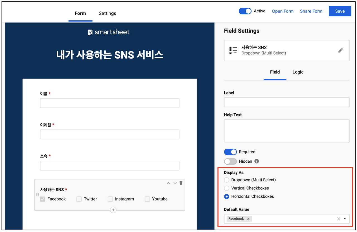357x232 pixels.
Task: Check the Twitter checkbox
Action: 79,199
